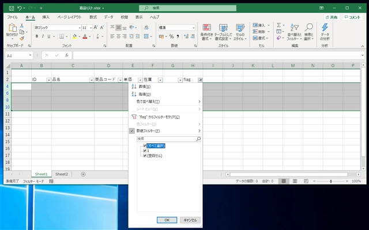Open Sort & Filter tool
The width and height of the screenshot is (369, 230).
click(294, 32)
